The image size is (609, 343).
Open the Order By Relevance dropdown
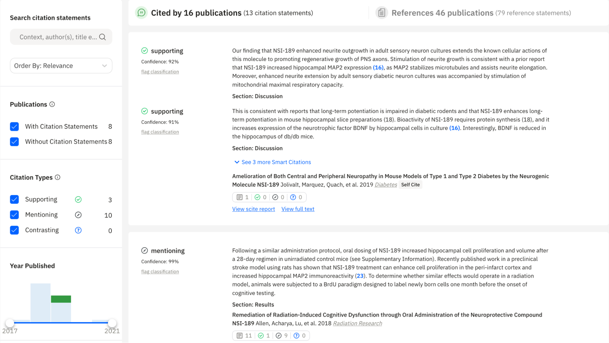point(61,65)
